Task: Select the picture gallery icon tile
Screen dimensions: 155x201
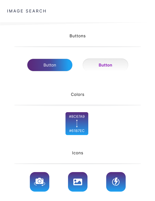Action: pyautogui.click(x=78, y=182)
